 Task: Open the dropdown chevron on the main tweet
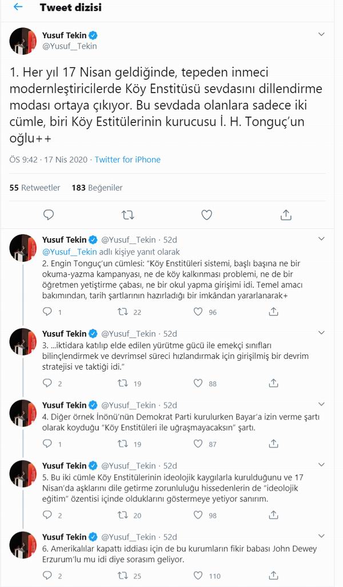[x=321, y=33]
